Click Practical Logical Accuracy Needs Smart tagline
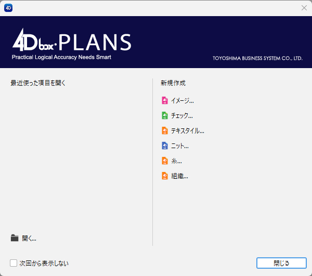 [x=61, y=57]
